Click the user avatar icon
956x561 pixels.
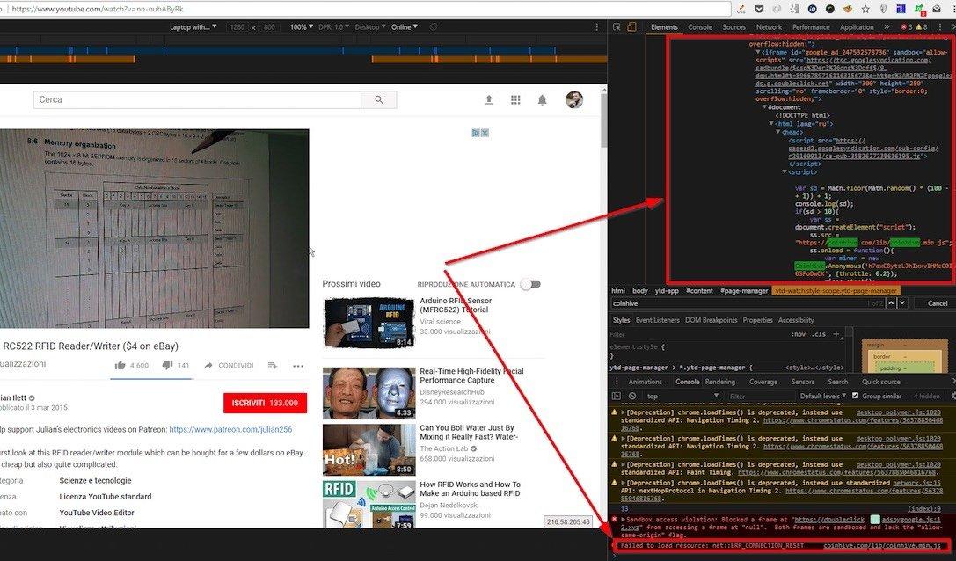point(574,99)
